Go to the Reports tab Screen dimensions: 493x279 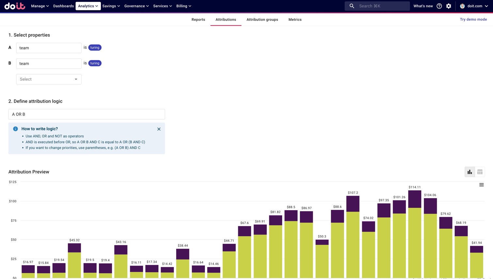198,20
